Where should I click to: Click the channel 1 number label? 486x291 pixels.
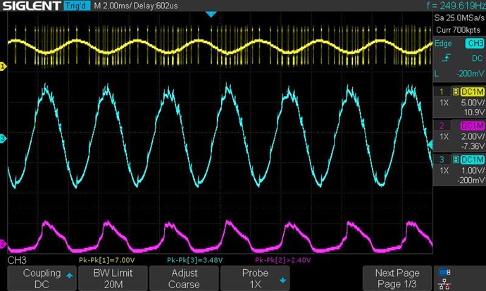(442, 92)
